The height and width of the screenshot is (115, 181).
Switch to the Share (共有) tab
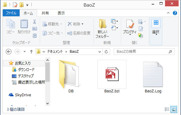45,13
